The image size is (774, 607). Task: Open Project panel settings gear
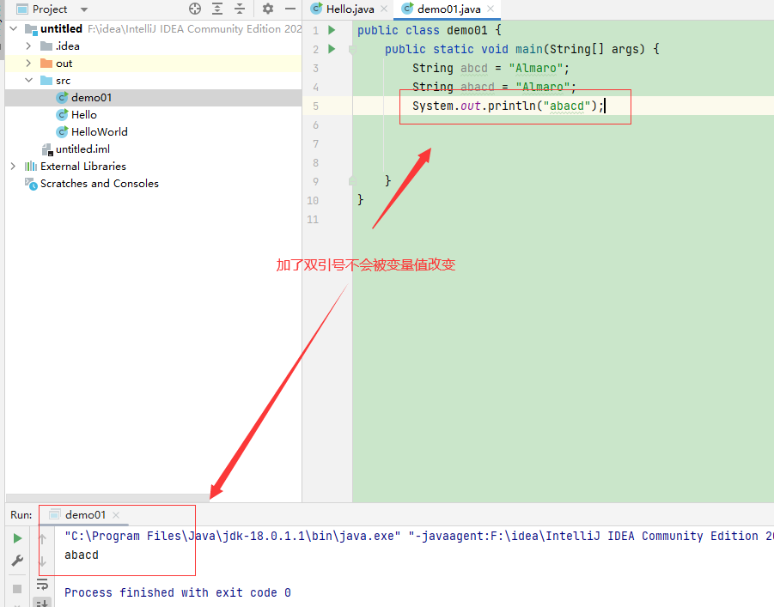pos(267,9)
